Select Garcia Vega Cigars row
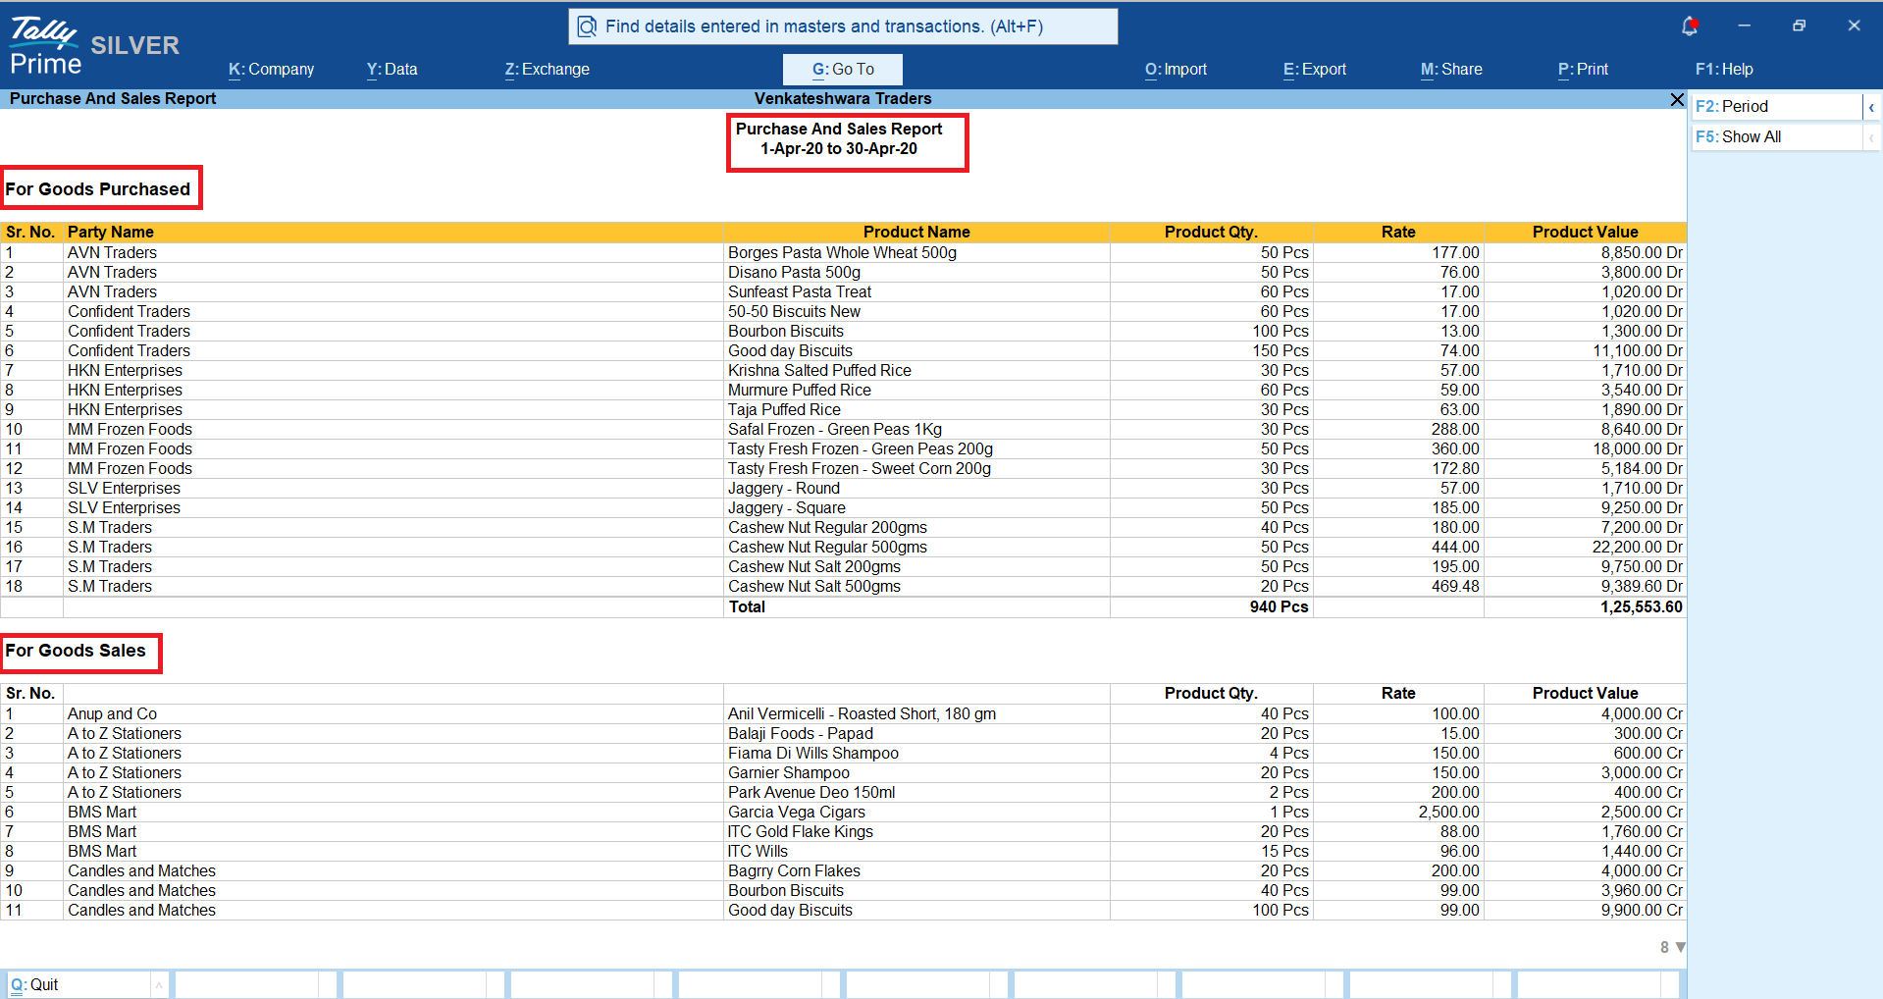The height and width of the screenshot is (999, 1883). pos(843,813)
